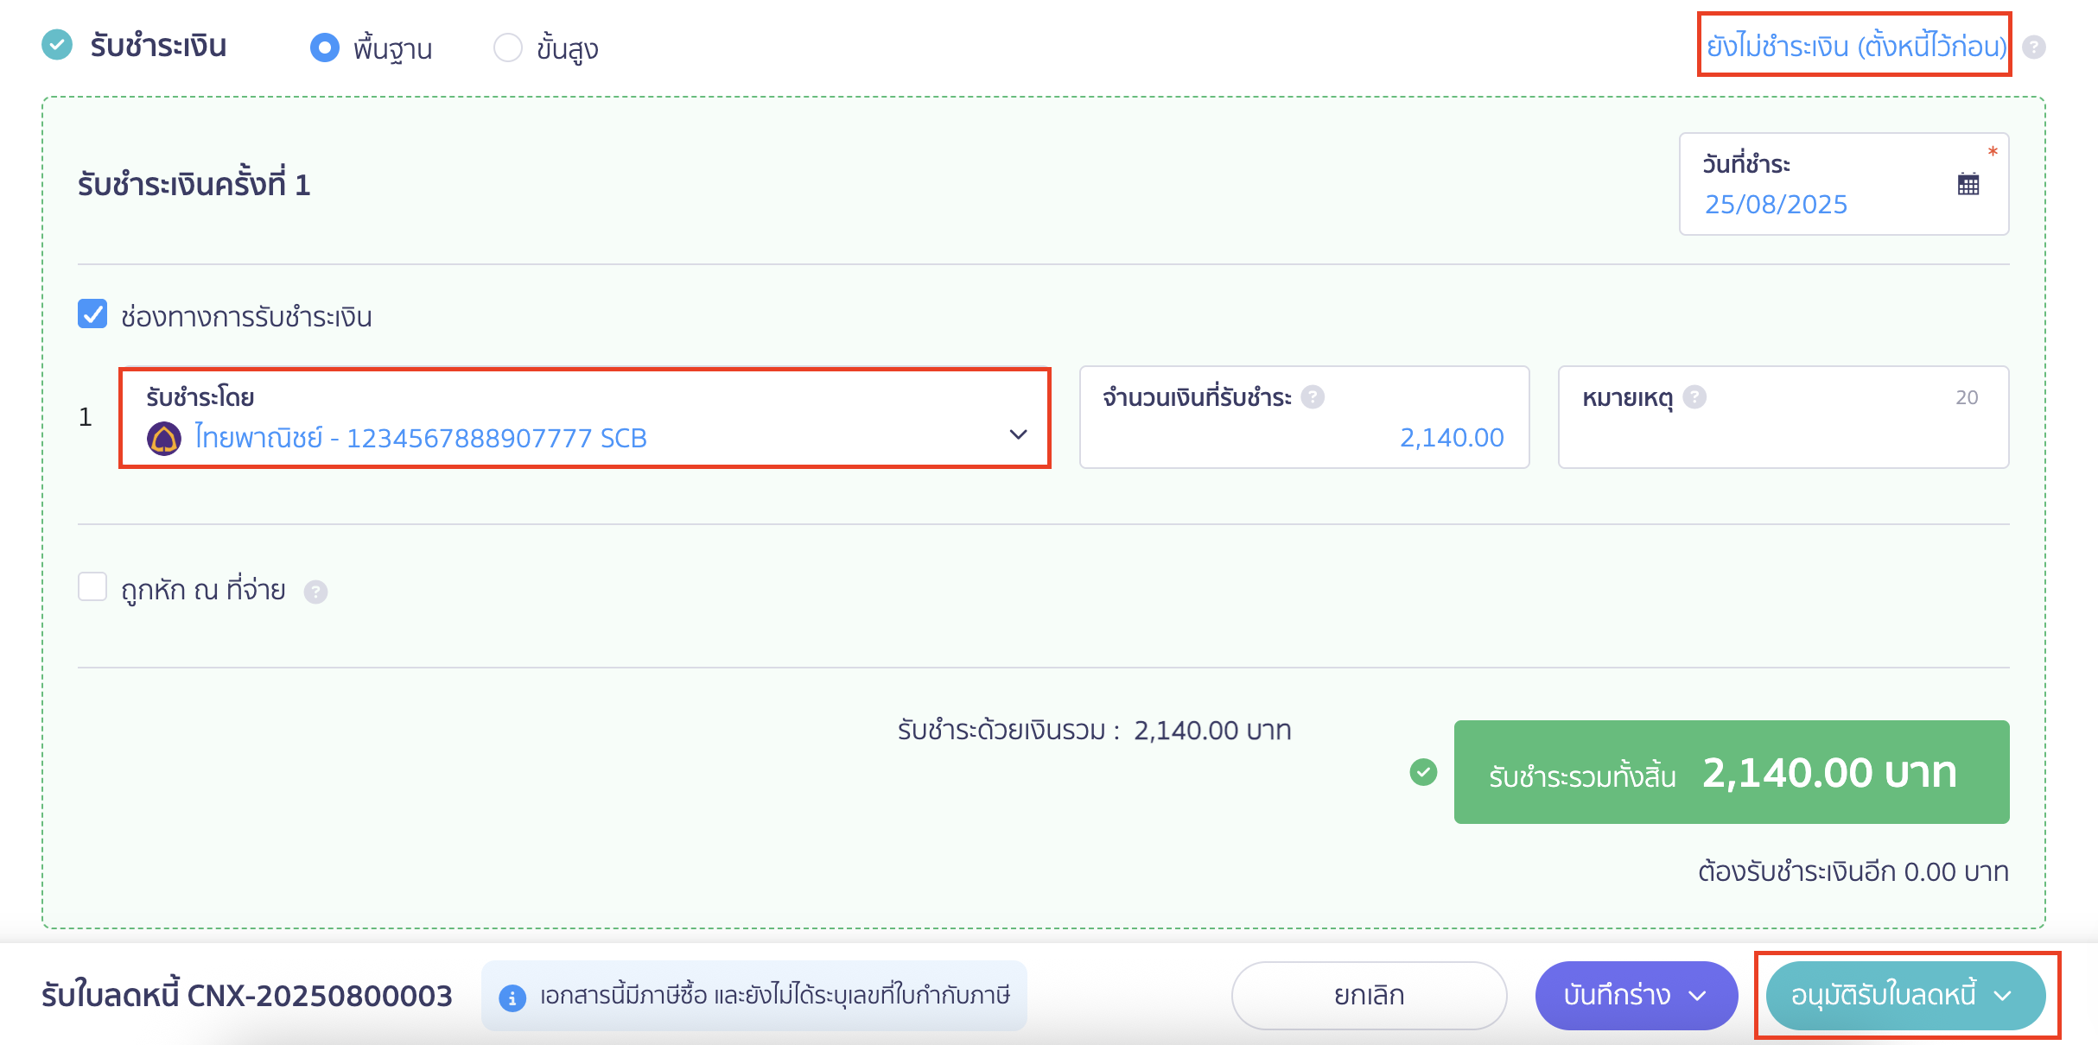2098x1045 pixels.
Task: Click the info icon in tax invoice notice
Action: (x=512, y=997)
